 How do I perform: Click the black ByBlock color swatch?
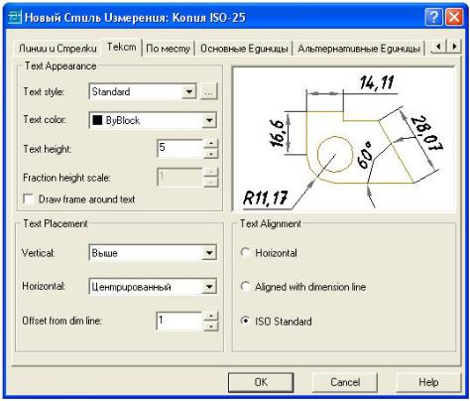(x=97, y=120)
